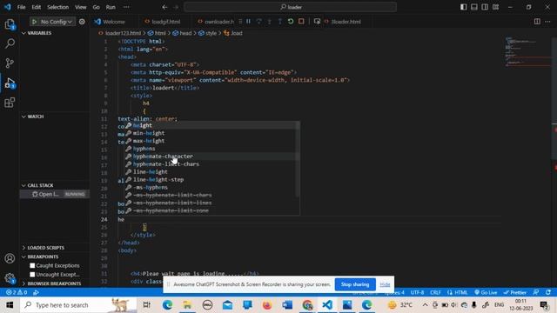The height and width of the screenshot is (313, 557).
Task: Open the Edit menu
Action: pos(36,7)
